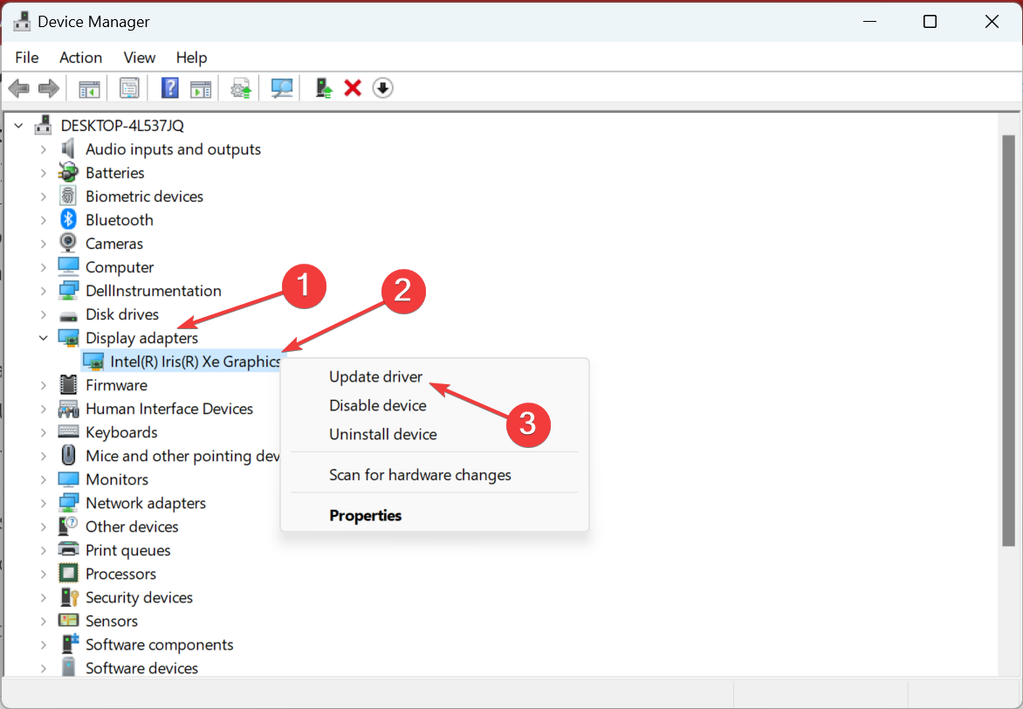Screen dimensions: 1023x709
Task: Click the Mice and other pointing devices icon
Action: [68, 455]
